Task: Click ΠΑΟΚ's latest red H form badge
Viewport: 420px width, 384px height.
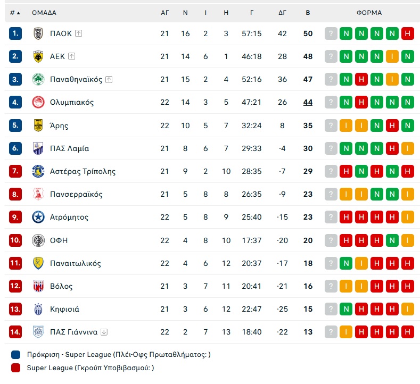Action: point(408,34)
